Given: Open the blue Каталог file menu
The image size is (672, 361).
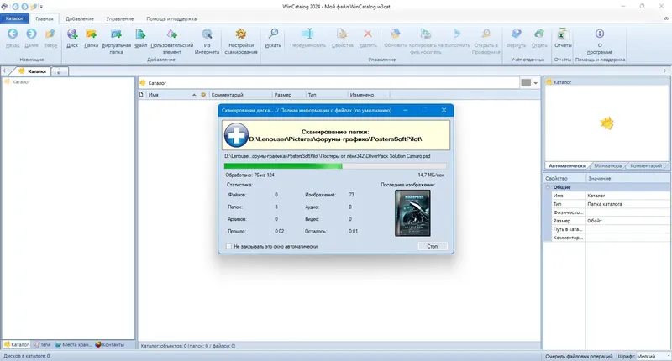Looking at the screenshot, I should (14, 18).
